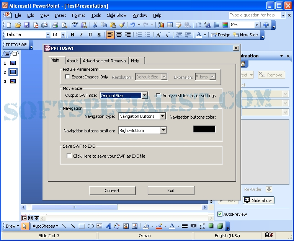Click the New Slide button
This screenshot has height=241, width=294.
coord(245,35)
